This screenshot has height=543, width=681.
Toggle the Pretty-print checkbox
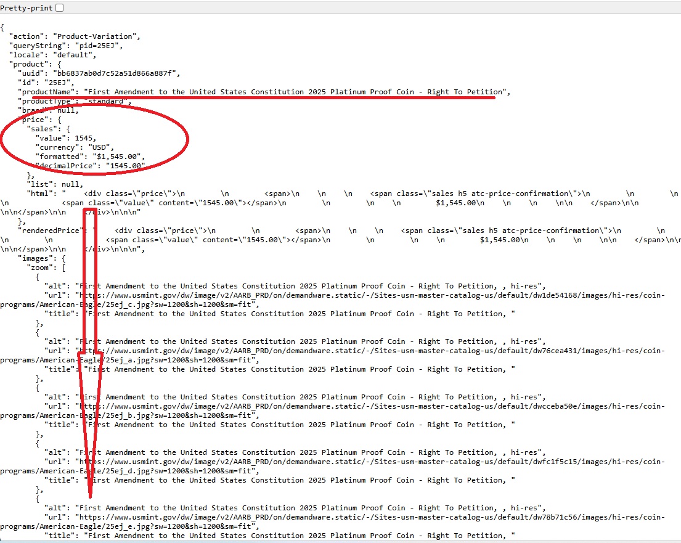tap(59, 8)
